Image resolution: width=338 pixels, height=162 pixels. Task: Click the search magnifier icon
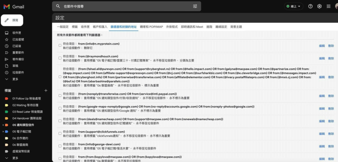pos(58,6)
